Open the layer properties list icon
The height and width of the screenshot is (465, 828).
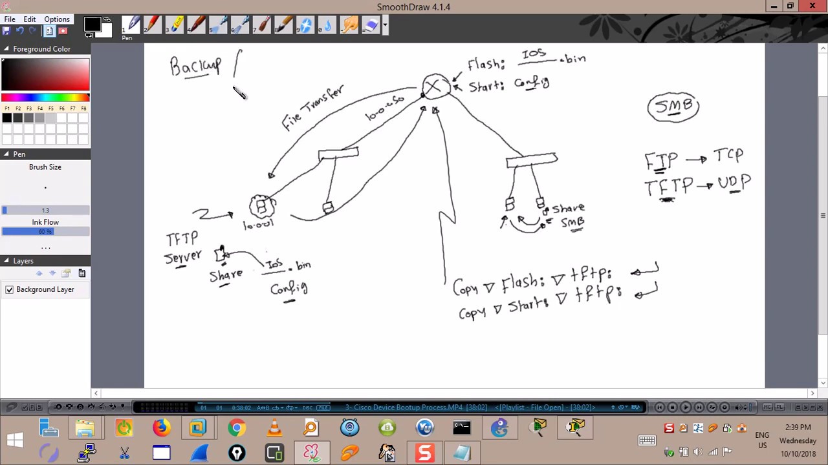click(x=82, y=273)
